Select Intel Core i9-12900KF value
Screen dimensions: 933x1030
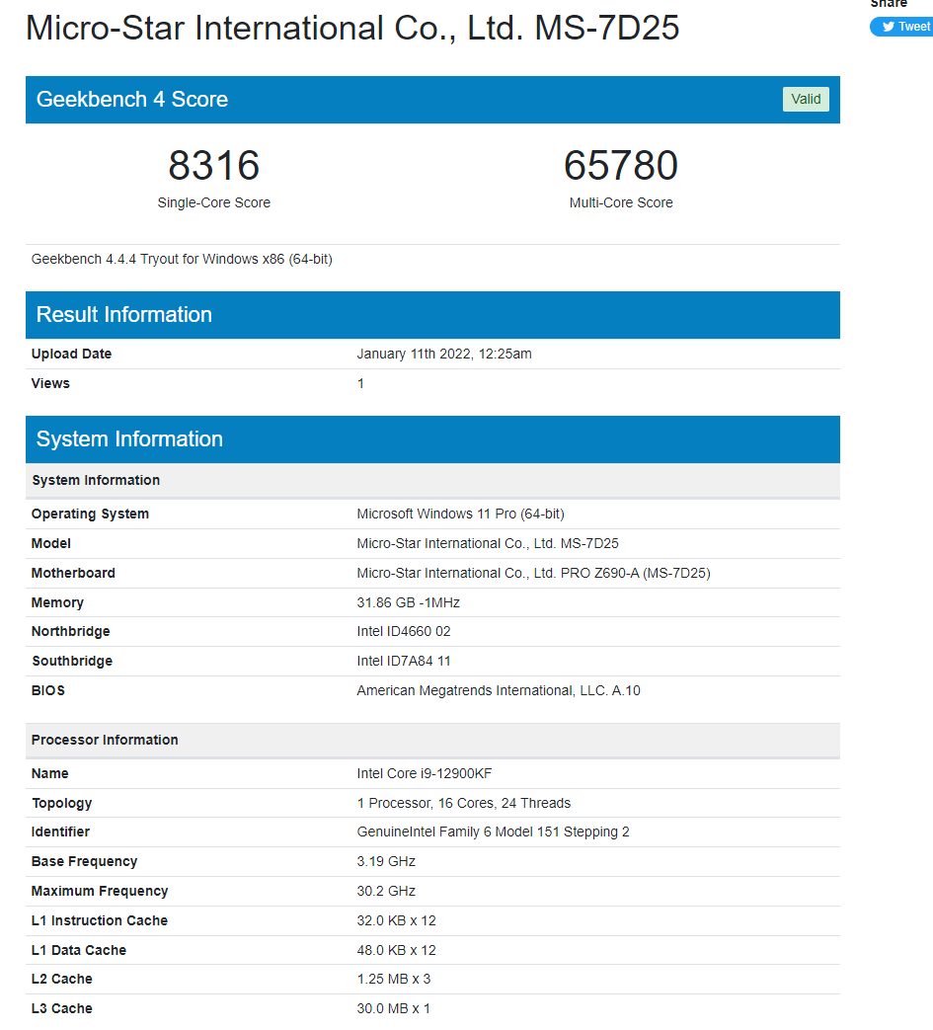coord(425,774)
